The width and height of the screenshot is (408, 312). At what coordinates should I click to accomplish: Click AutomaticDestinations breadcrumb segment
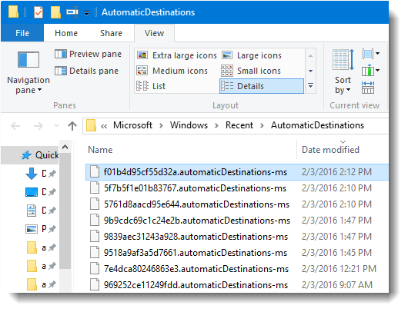pyautogui.click(x=317, y=125)
